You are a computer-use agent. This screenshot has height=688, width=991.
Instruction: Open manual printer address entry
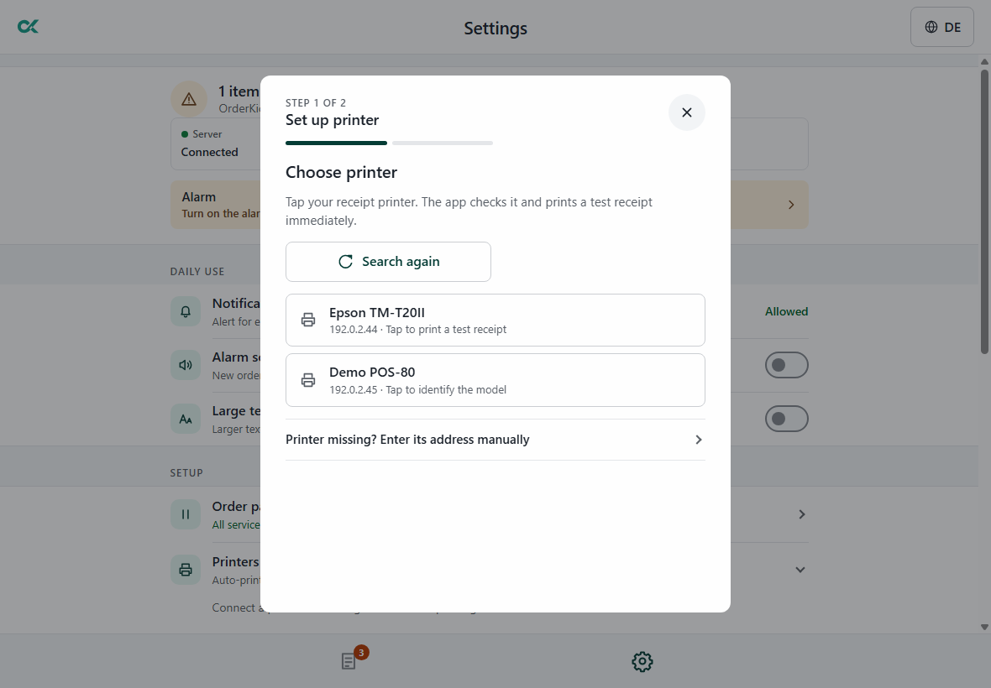[x=495, y=440]
